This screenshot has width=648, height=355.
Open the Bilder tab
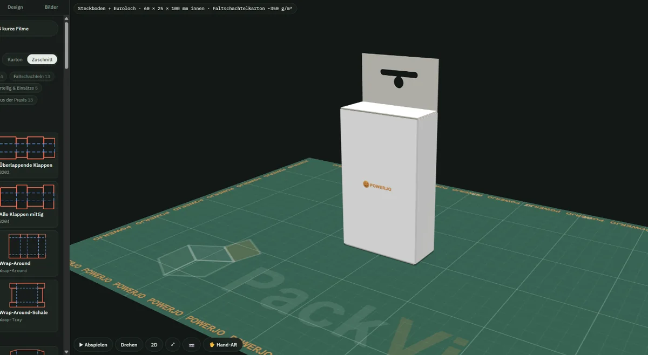[x=51, y=7]
